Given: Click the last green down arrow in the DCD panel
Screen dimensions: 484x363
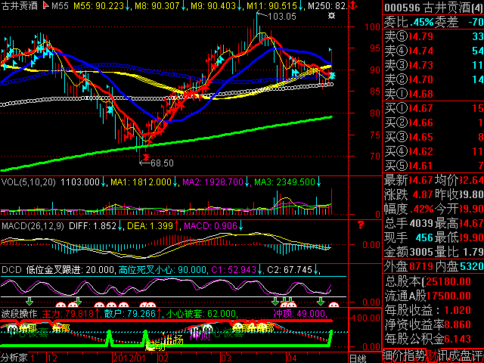Looking at the screenshot, I should pyautogui.click(x=321, y=301).
